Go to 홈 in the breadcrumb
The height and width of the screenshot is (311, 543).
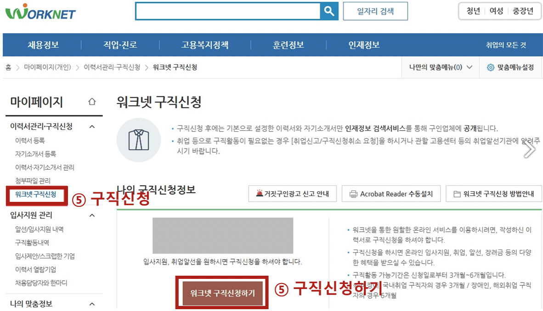coord(8,67)
